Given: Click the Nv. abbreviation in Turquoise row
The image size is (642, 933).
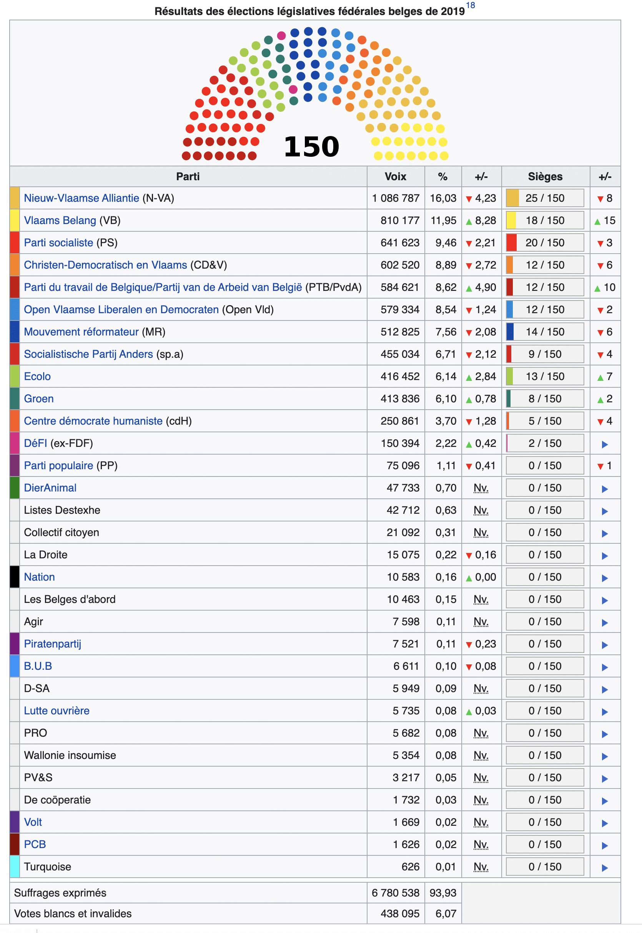Looking at the screenshot, I should [481, 867].
